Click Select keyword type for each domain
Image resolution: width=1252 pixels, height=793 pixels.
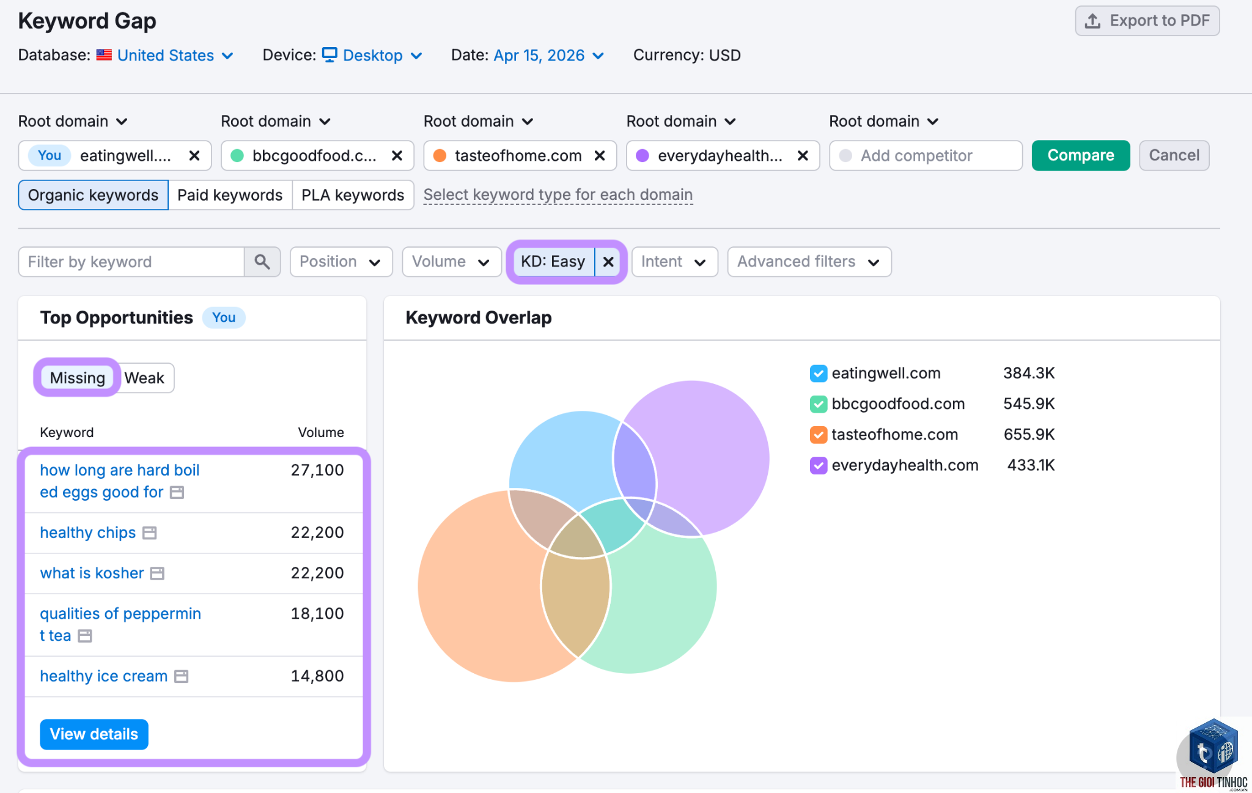pyautogui.click(x=558, y=195)
